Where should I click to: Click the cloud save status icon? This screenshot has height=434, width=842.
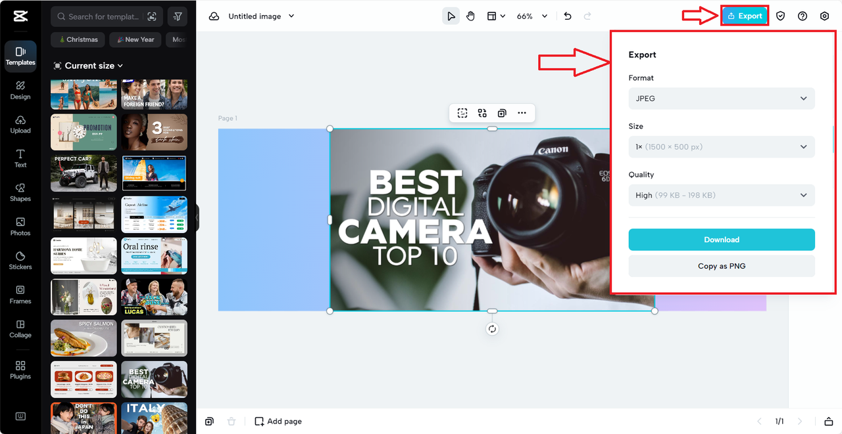tap(214, 16)
